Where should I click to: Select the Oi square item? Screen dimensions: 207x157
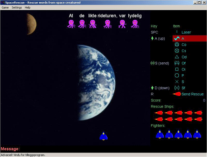[x=177, y=70]
